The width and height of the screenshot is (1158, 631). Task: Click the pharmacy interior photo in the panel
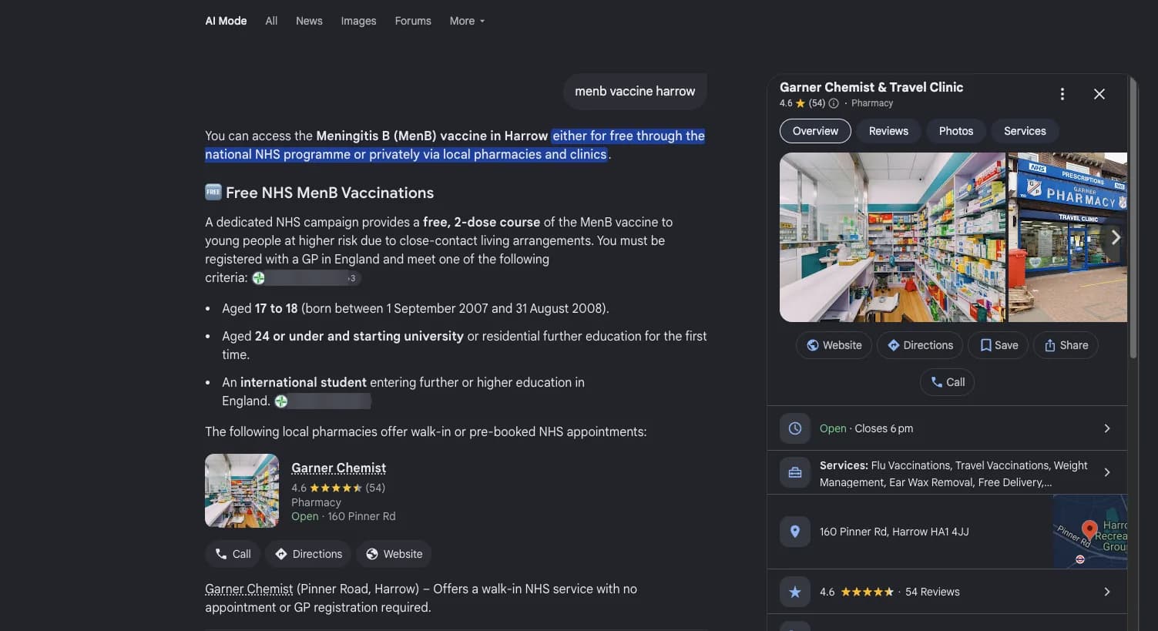coord(892,237)
